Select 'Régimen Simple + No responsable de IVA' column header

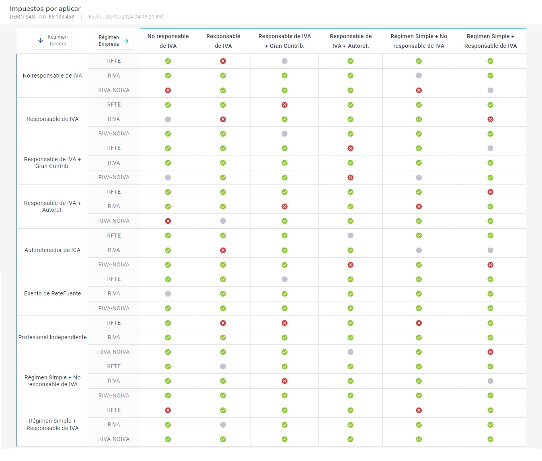point(419,41)
